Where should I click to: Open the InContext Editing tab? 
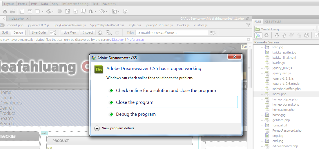click(x=75, y=4)
